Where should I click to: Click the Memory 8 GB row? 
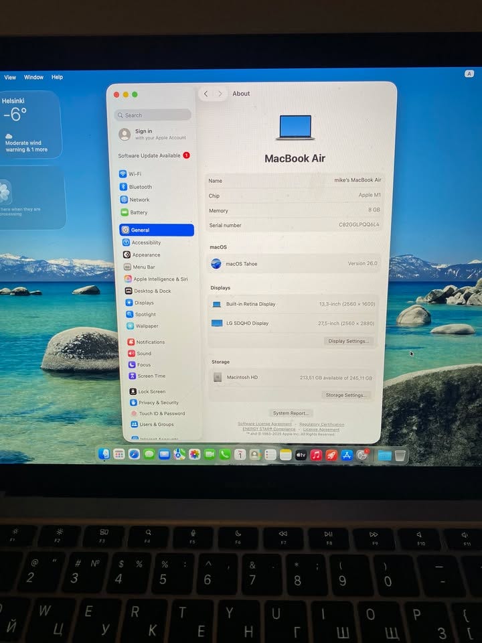pyautogui.click(x=295, y=210)
